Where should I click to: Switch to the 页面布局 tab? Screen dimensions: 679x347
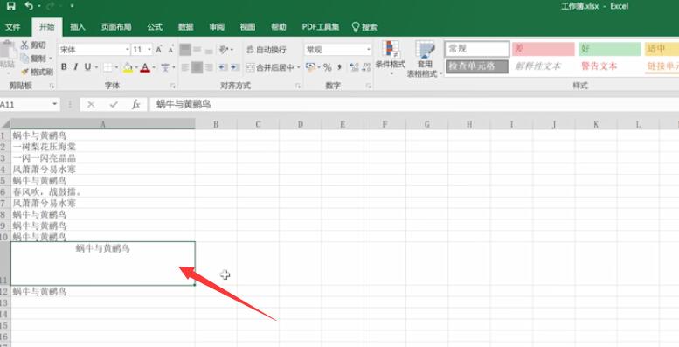point(116,27)
